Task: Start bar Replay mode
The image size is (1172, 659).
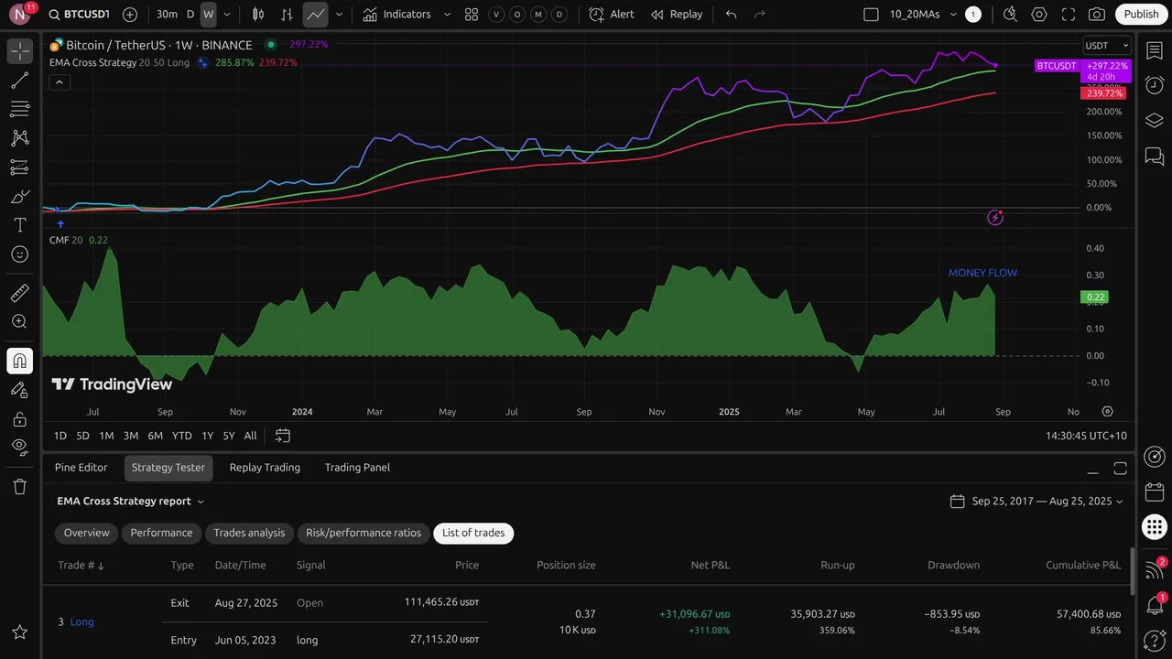Action: pyautogui.click(x=677, y=15)
